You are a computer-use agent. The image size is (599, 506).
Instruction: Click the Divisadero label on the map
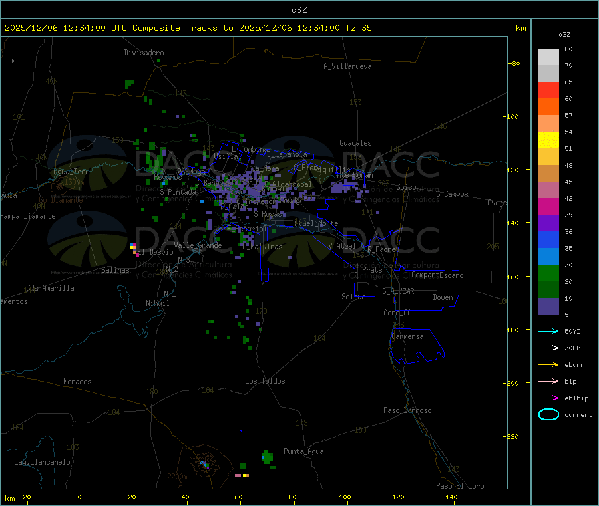coord(144,53)
